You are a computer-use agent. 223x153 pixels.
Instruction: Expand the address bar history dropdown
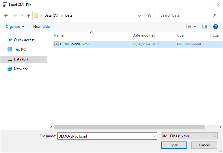(x=139, y=15)
